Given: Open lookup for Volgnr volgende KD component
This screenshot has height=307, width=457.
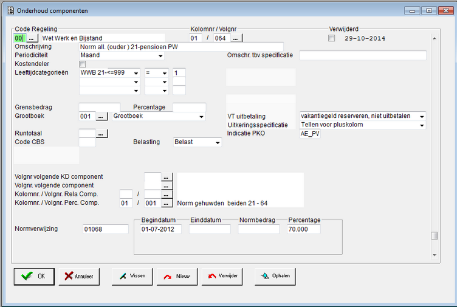Looking at the screenshot, I should click(167, 177).
